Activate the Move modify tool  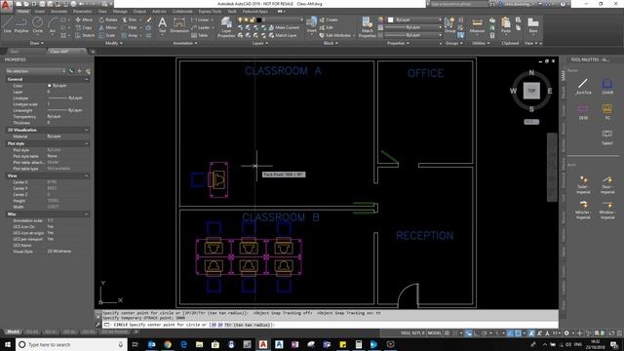pyautogui.click(x=84, y=19)
